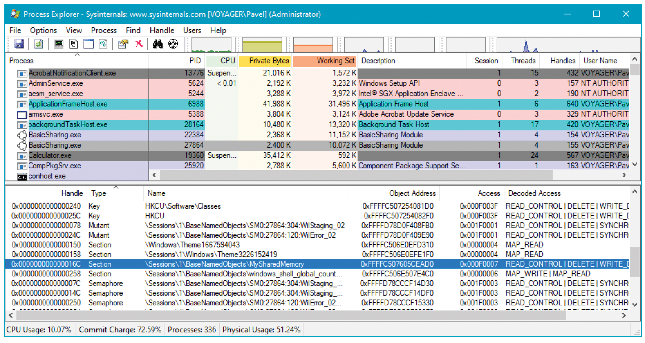Click the conhost.exe console icon
The width and height of the screenshot is (645, 343).
22,177
